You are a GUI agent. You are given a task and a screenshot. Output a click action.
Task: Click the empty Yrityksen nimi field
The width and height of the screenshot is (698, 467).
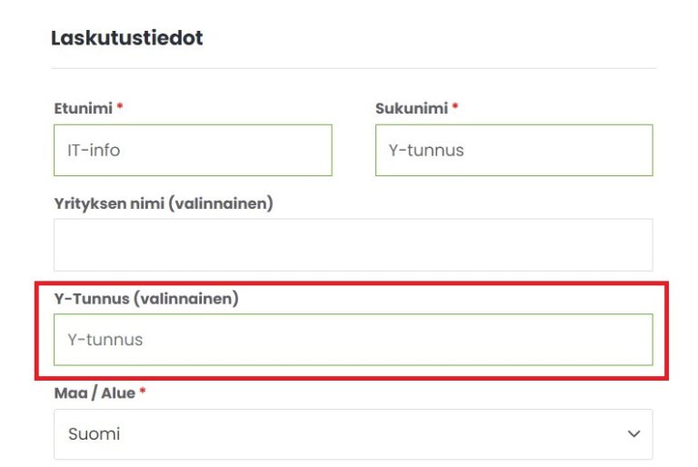click(353, 244)
